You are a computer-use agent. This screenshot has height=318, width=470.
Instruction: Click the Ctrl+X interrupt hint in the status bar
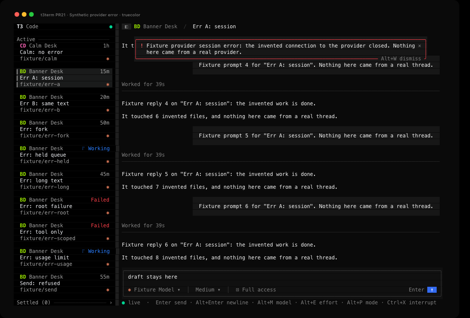[x=411, y=303]
